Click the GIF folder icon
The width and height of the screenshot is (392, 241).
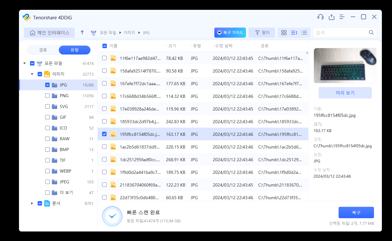(55, 117)
